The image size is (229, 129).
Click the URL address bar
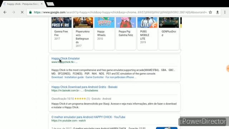pyautogui.click(x=120, y=12)
